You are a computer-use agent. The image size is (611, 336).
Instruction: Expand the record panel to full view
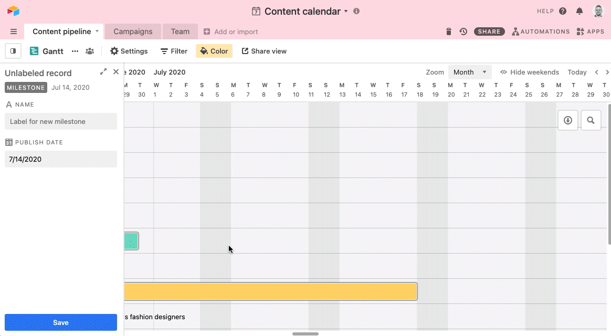pyautogui.click(x=103, y=72)
